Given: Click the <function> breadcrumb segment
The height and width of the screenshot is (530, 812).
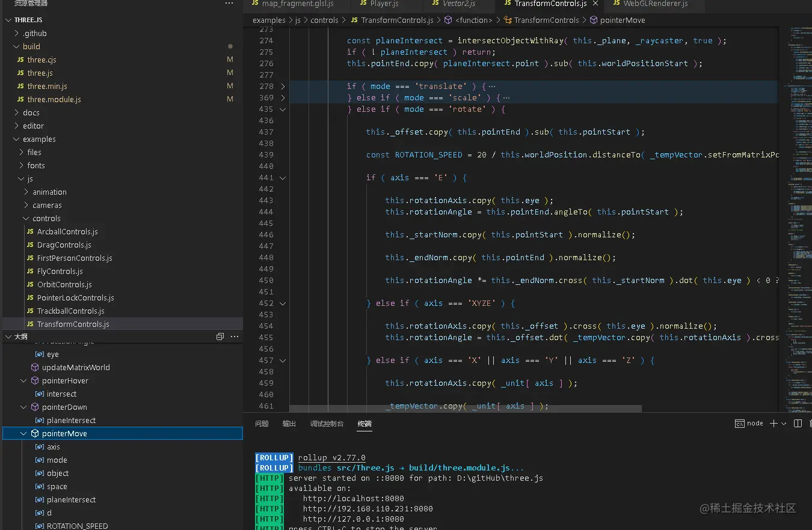Looking at the screenshot, I should (x=474, y=20).
